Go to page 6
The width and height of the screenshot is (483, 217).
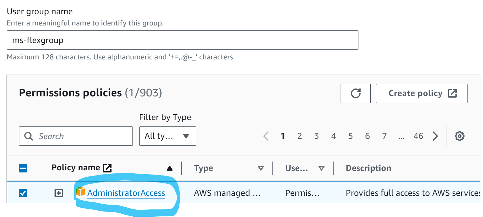(x=367, y=136)
